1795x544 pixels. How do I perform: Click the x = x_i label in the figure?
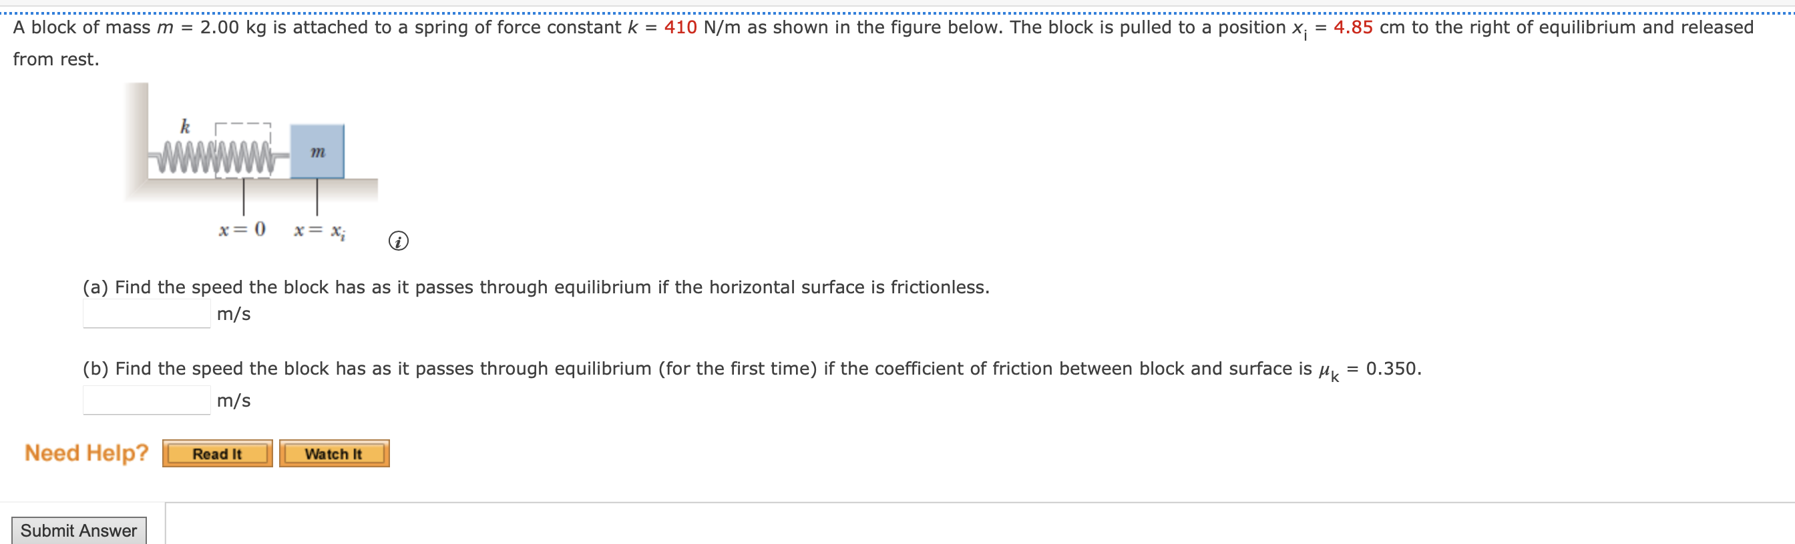tap(319, 230)
